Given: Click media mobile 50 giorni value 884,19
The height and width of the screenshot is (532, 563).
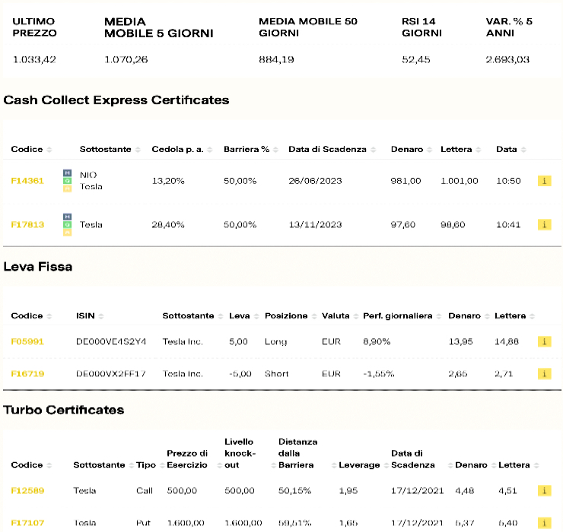Looking at the screenshot, I should 276,59.
